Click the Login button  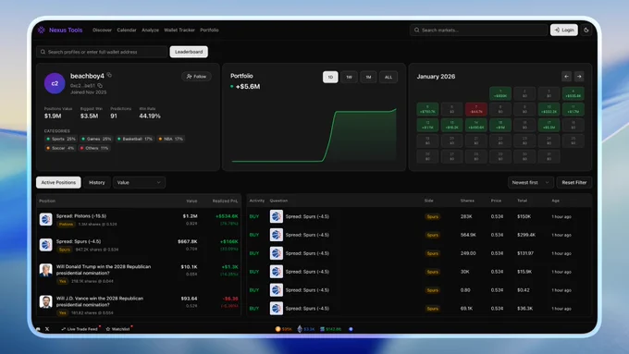(564, 31)
